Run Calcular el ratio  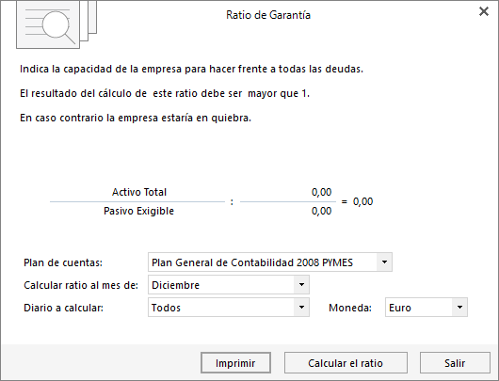(346, 363)
